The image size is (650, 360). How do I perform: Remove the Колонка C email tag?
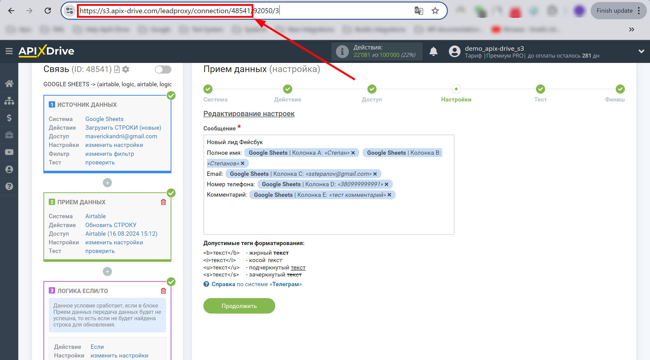[x=375, y=174]
